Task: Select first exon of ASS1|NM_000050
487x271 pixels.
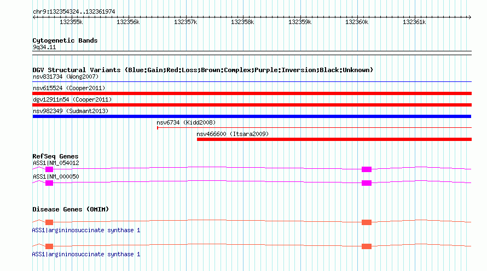Action: coord(49,183)
